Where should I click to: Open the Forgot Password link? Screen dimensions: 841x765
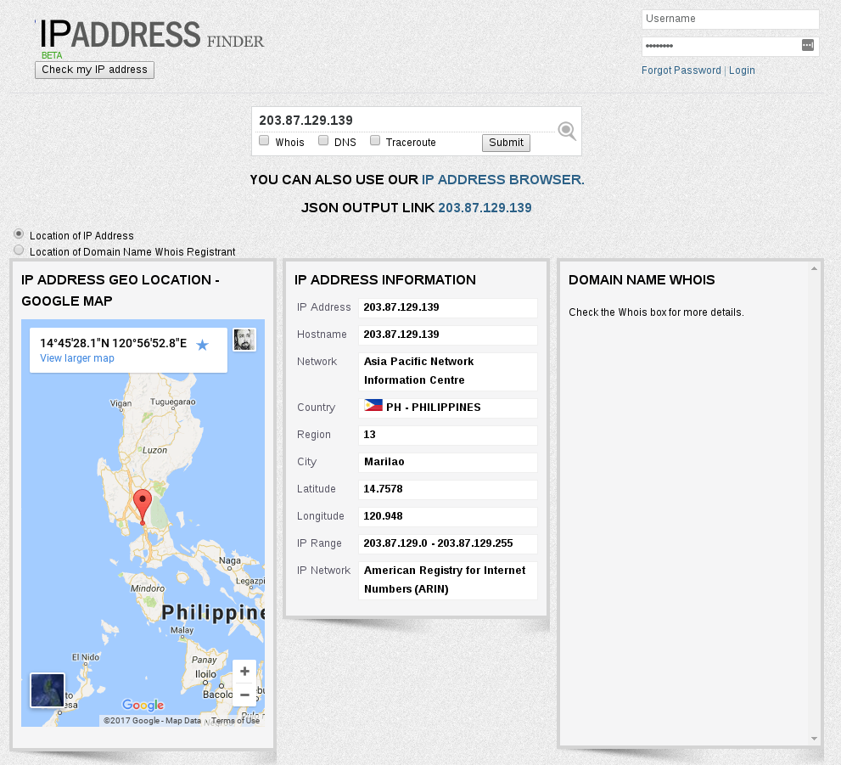[681, 70]
